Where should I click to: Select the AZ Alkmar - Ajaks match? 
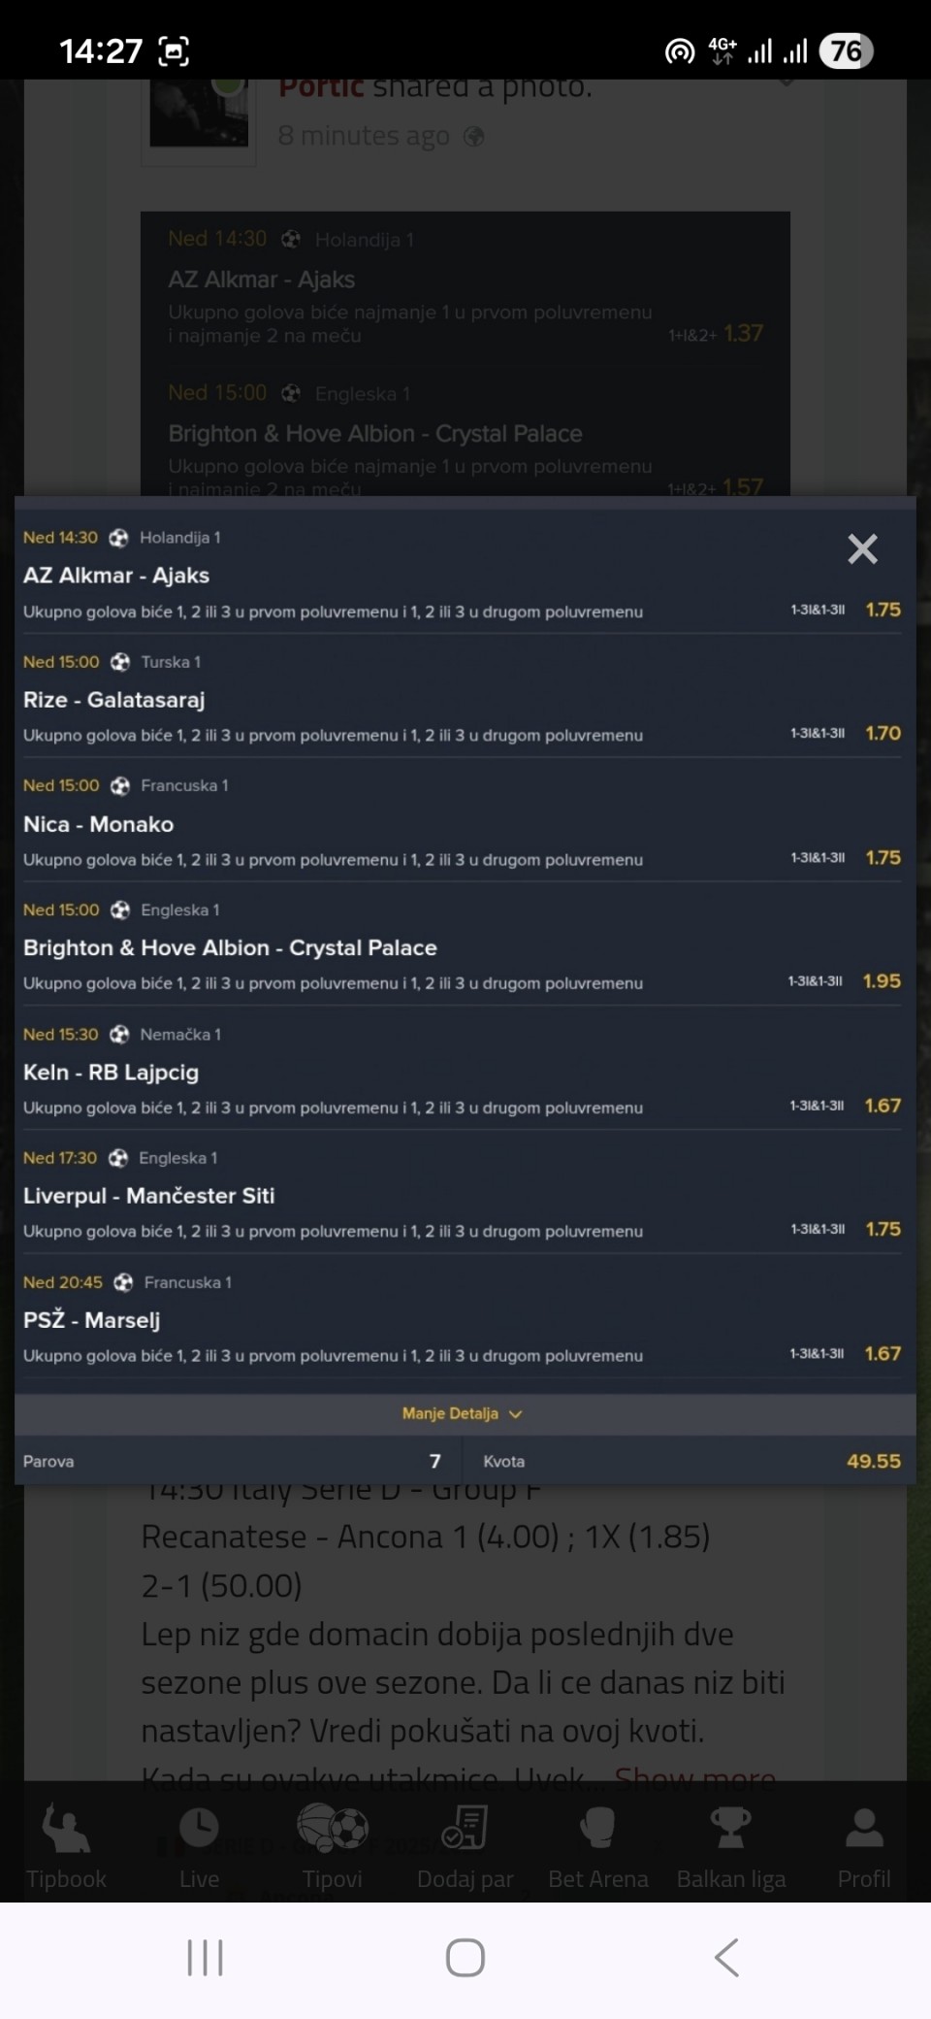pyautogui.click(x=116, y=576)
